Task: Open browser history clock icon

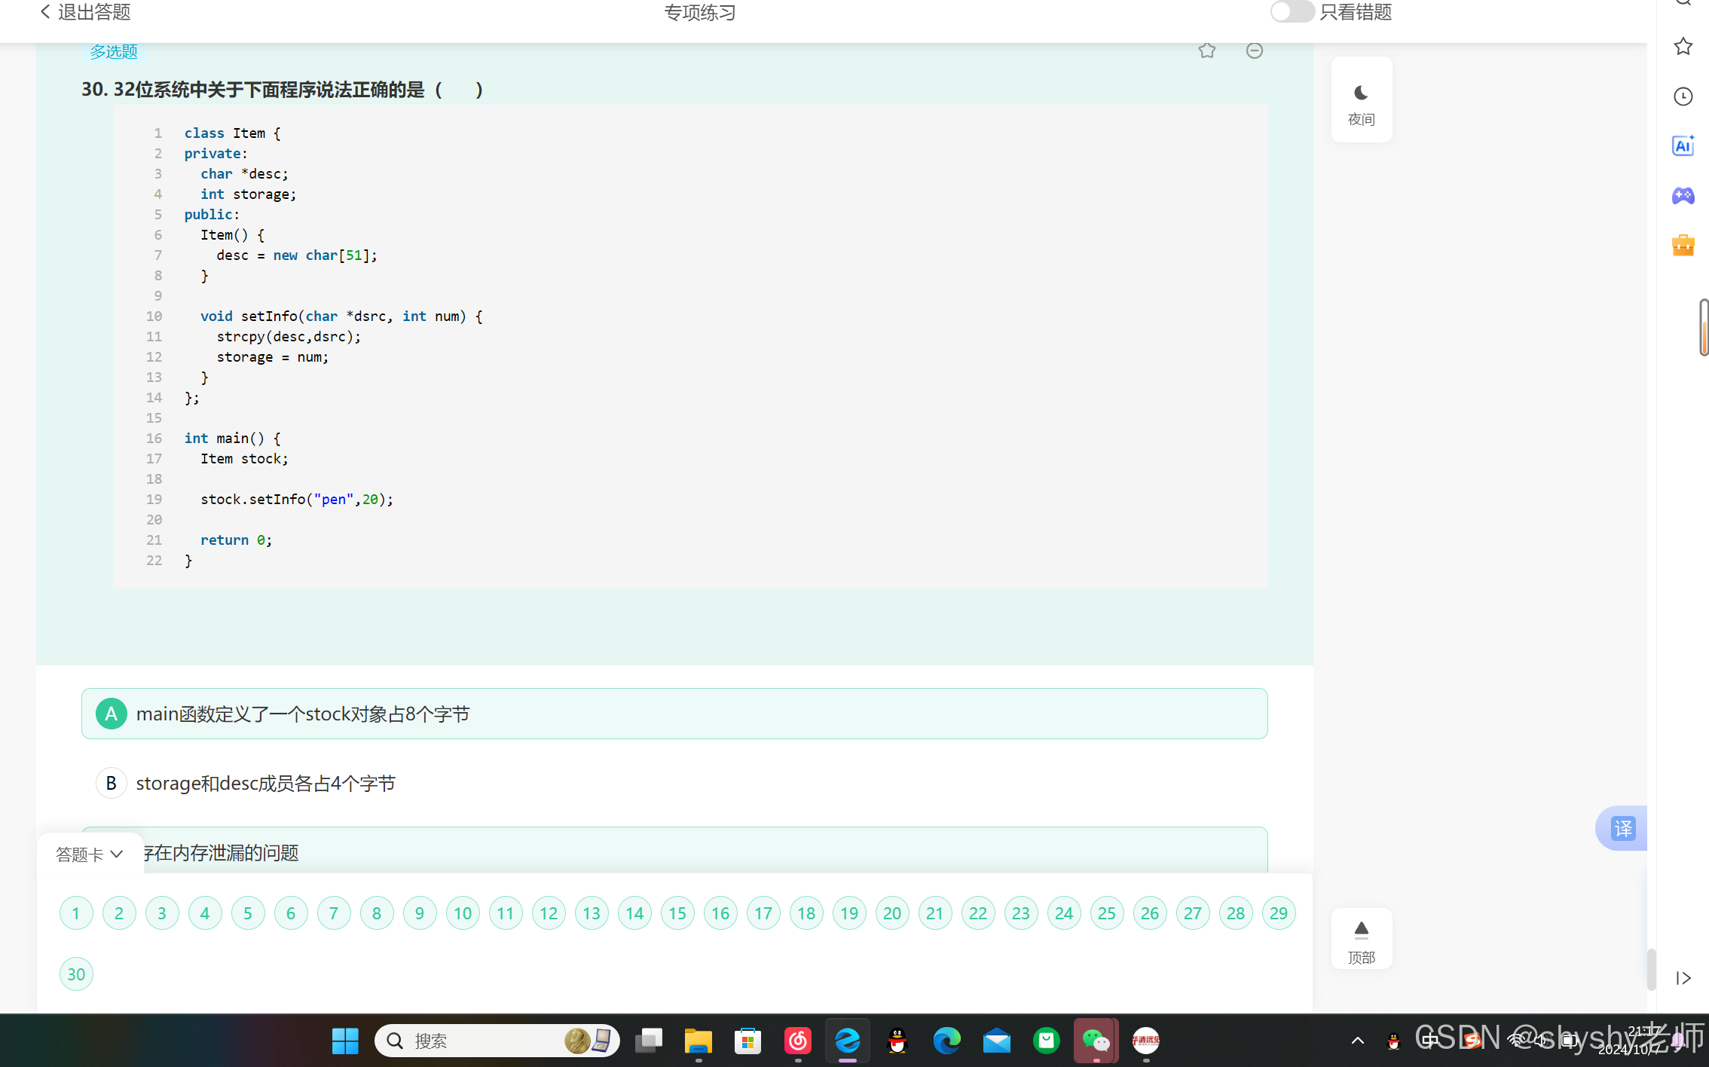Action: tap(1683, 96)
